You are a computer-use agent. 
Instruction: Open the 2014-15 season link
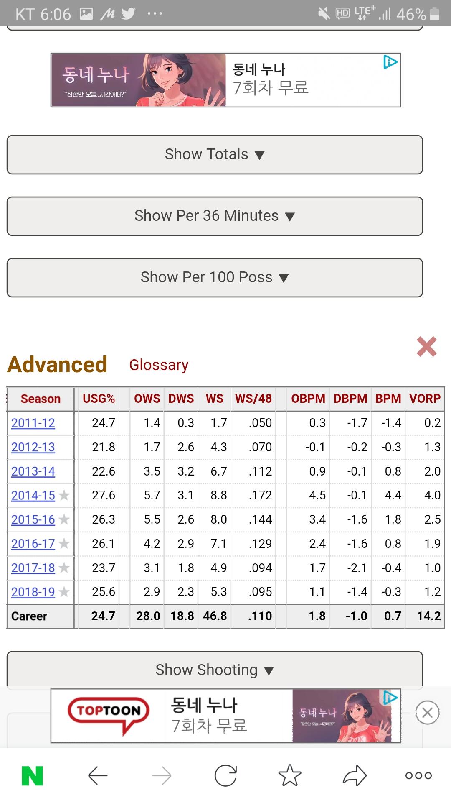pos(33,495)
